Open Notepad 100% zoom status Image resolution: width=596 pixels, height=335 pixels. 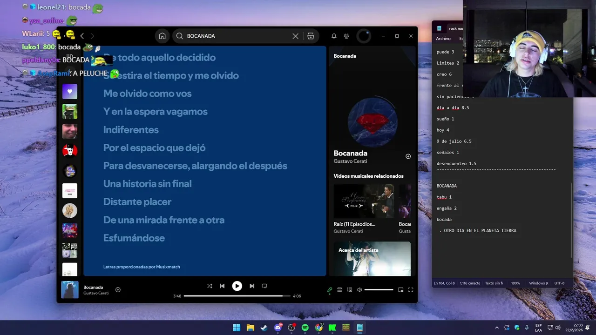pos(515,283)
